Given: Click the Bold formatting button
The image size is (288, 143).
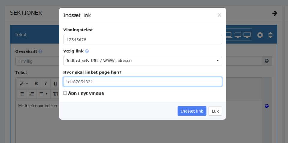Looking at the screenshot, I should coord(36,84).
